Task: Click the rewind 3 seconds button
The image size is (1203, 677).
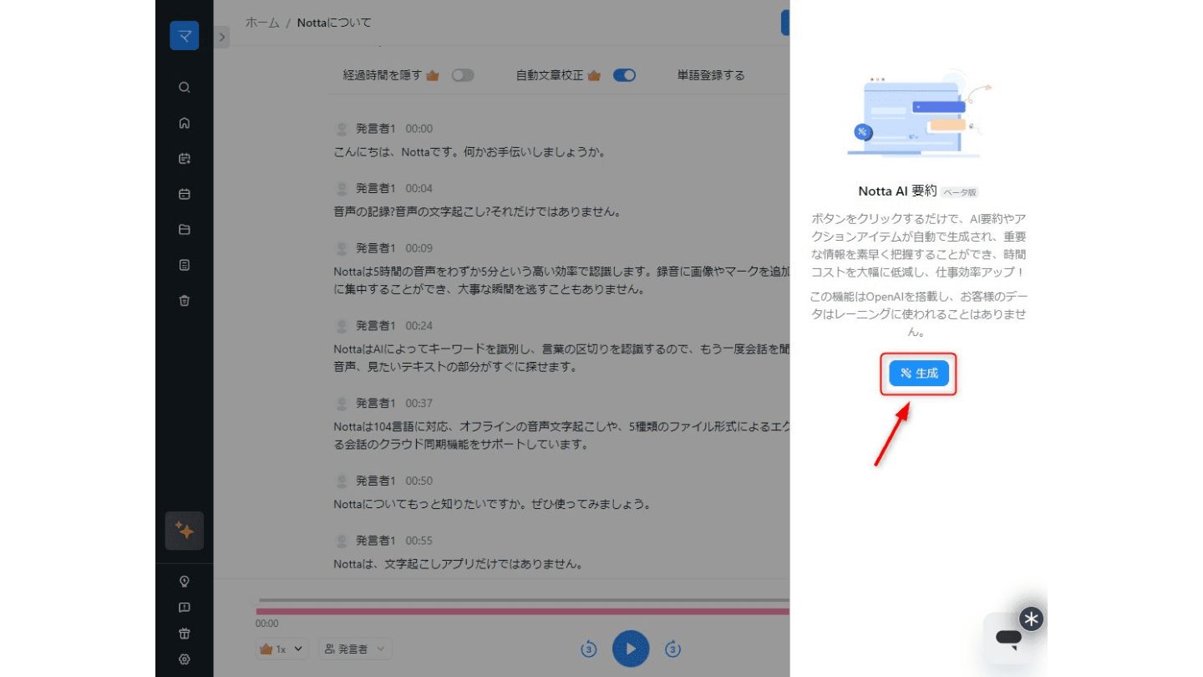Action: pyautogui.click(x=589, y=649)
